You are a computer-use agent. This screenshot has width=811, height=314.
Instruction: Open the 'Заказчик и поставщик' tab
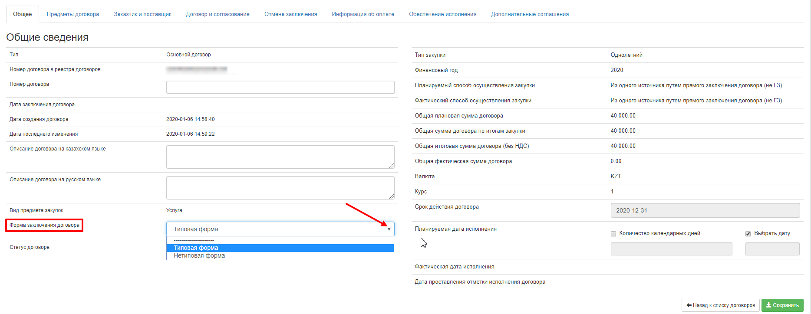pyautogui.click(x=142, y=14)
